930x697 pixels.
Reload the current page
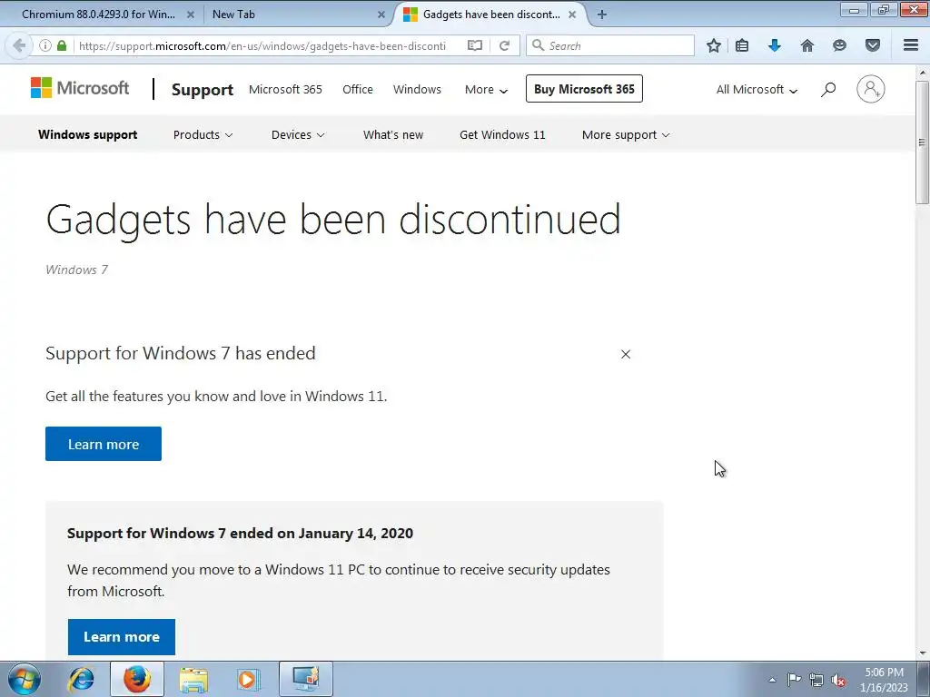[505, 45]
